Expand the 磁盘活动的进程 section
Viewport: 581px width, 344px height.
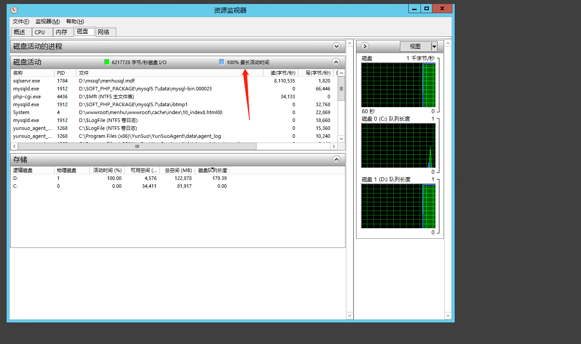click(x=336, y=46)
